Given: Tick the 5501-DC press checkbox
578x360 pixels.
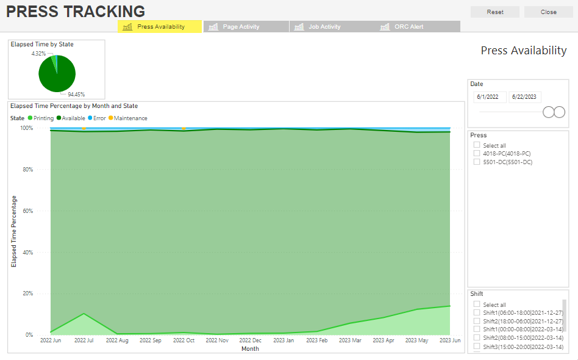Looking at the screenshot, I should tap(477, 162).
